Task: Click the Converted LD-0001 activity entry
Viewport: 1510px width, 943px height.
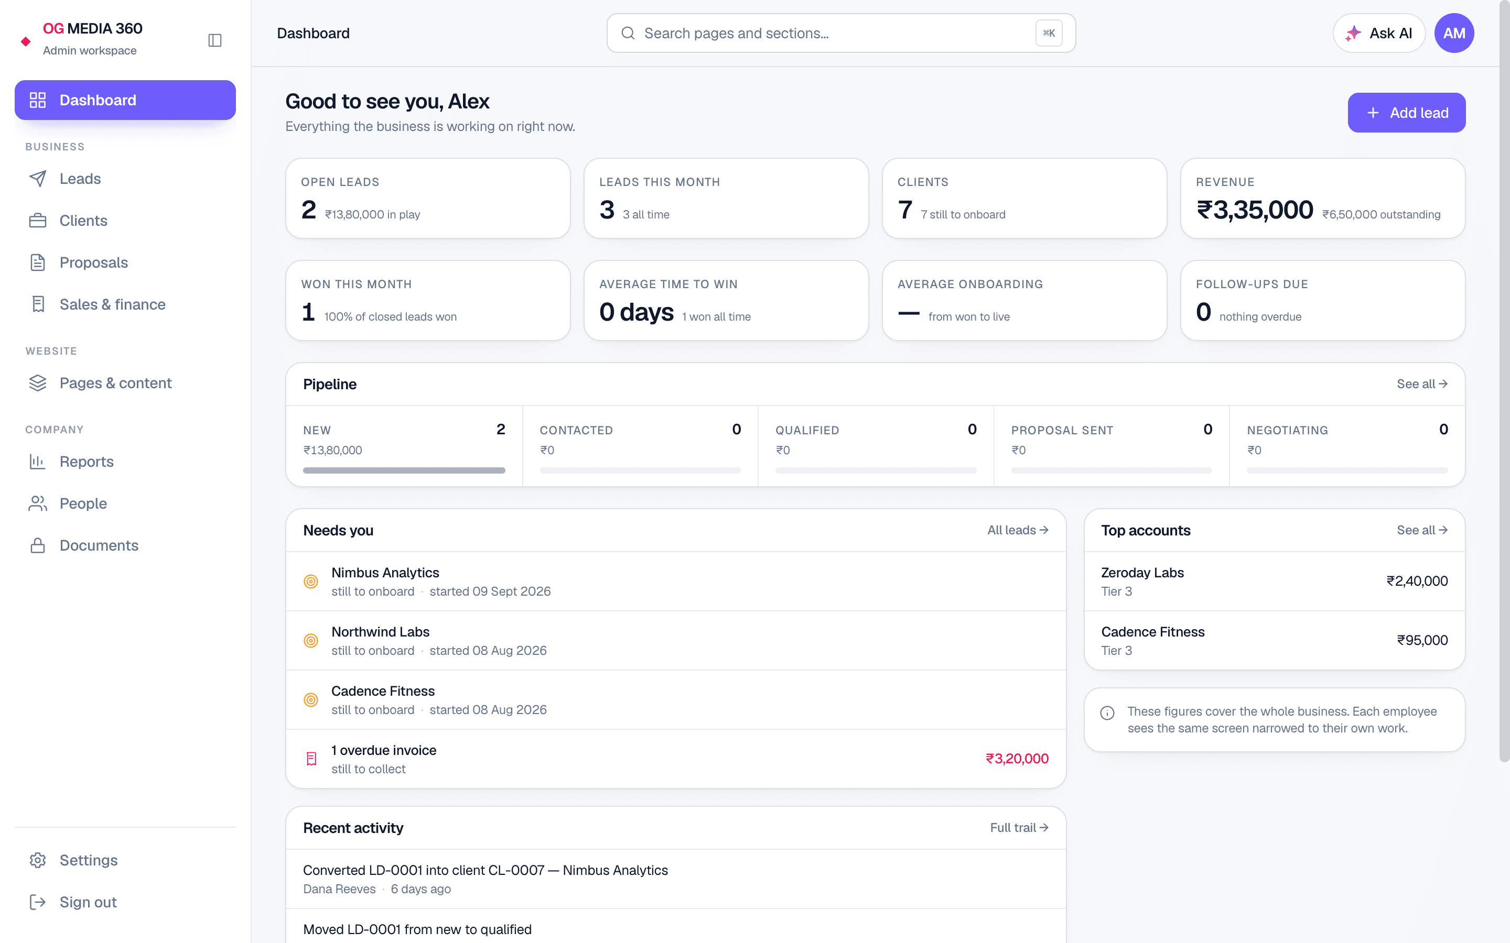Action: point(676,879)
